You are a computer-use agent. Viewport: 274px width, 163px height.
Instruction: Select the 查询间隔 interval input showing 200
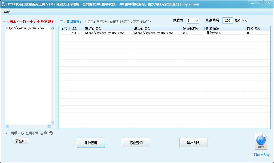pos(227,20)
